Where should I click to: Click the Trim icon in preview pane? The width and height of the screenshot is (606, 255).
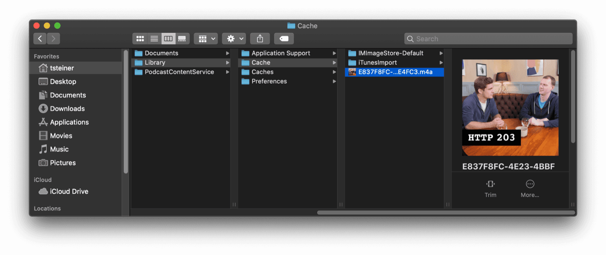pos(490,184)
